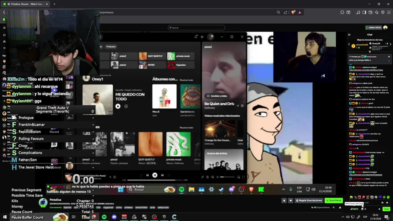
Task: Expand the pinned message from kevincomic
Action: 389,60
